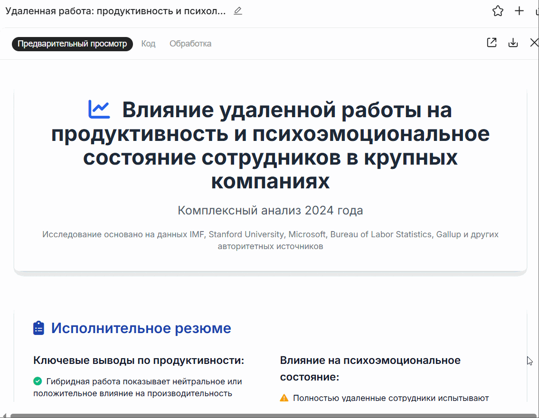The image size is (539, 418).
Task: Open the preview in a new window
Action: (492, 43)
